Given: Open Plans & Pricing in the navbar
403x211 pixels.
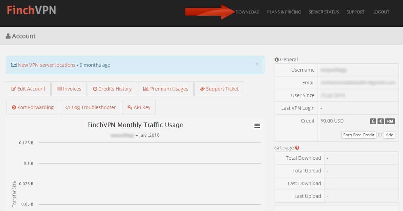Looking at the screenshot, I should [x=284, y=12].
